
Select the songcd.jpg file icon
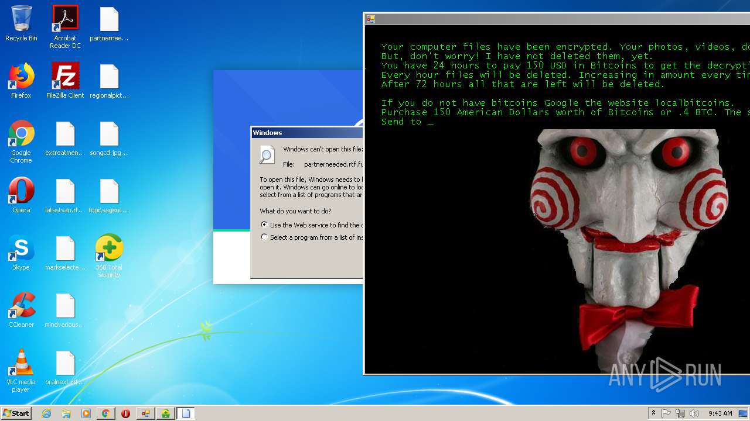click(109, 139)
